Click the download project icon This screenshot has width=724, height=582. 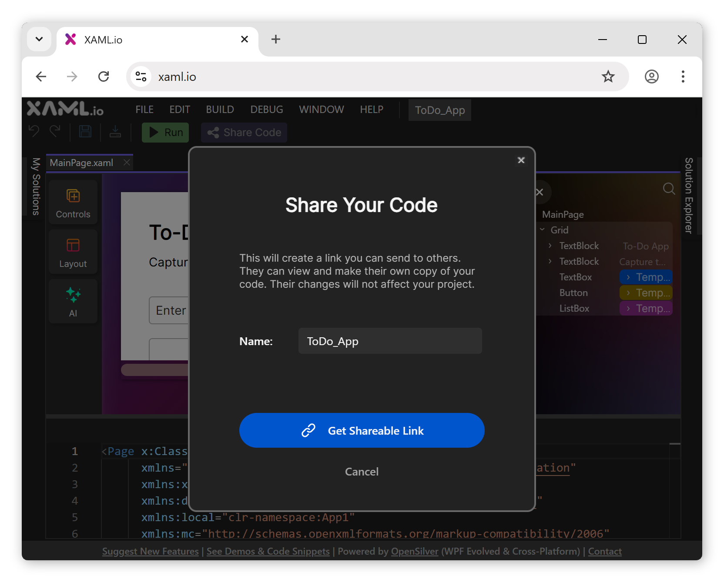tap(115, 131)
